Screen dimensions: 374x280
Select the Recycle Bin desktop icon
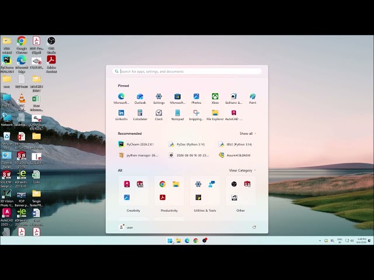tap(6, 141)
